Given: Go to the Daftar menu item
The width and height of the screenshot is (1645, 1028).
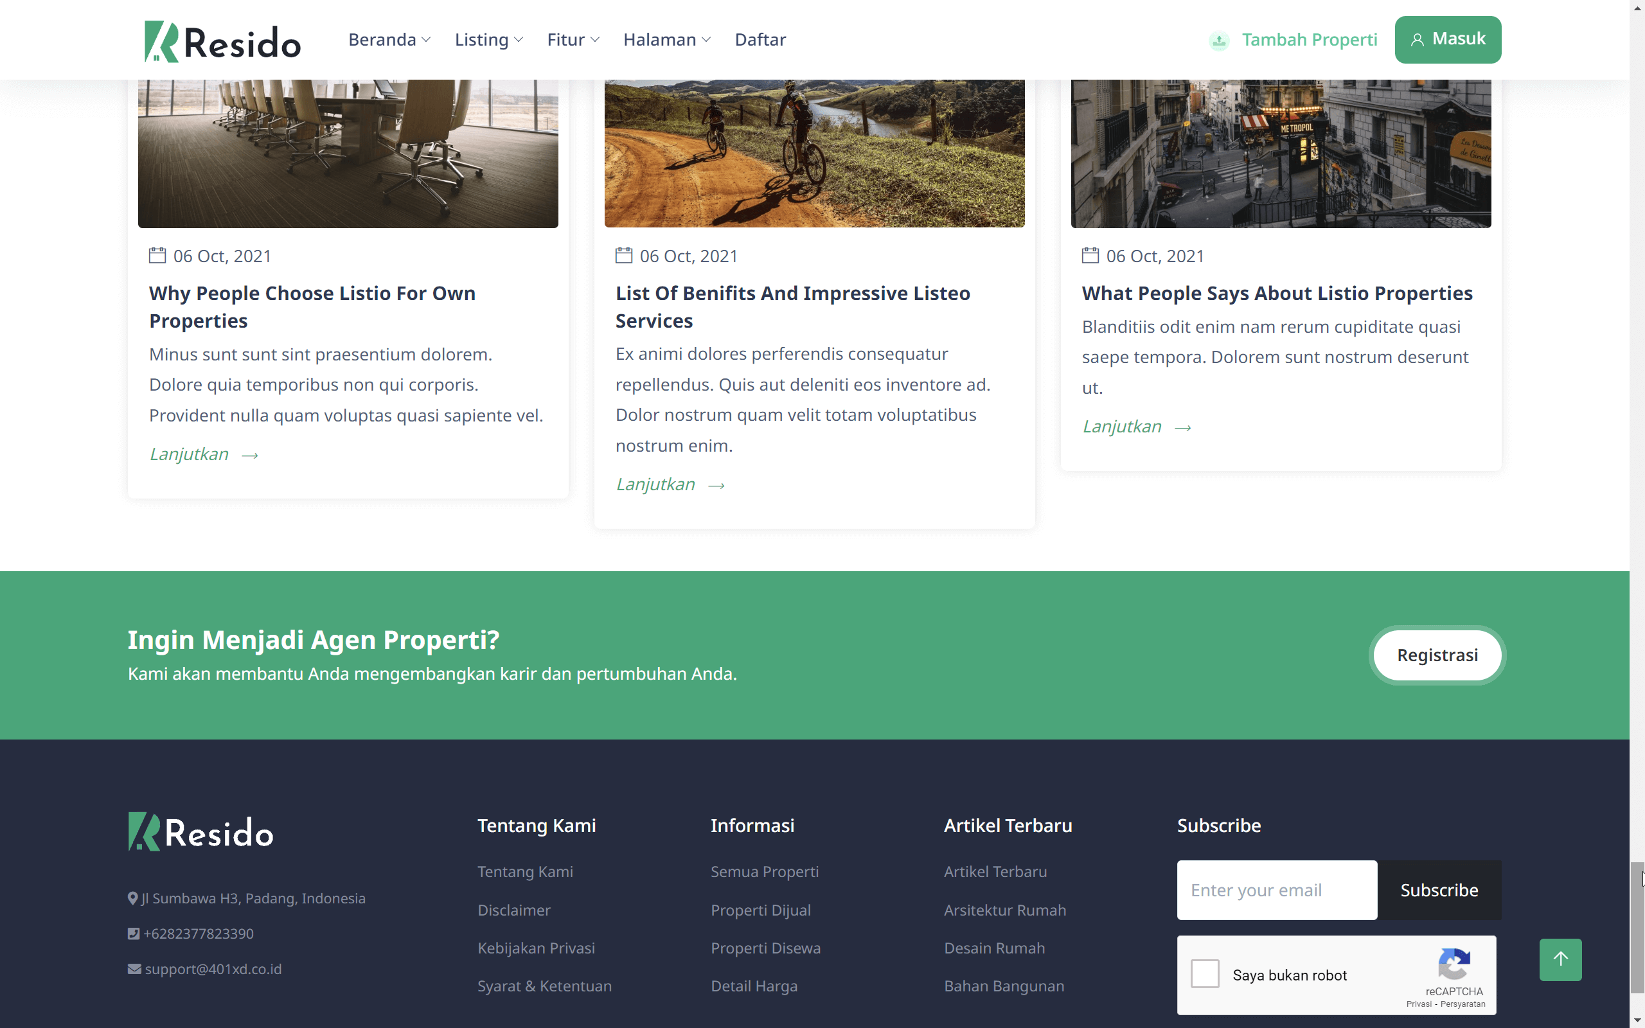Looking at the screenshot, I should pyautogui.click(x=760, y=39).
